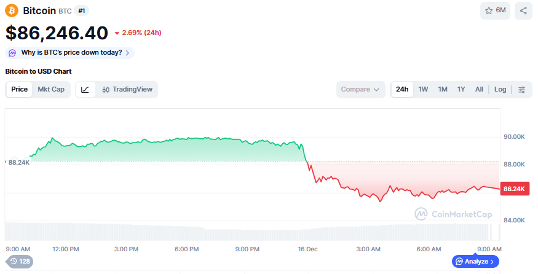Screen dimensions: 538x274
Task: Switch chart to Mkt Cap
Action: 51,90
